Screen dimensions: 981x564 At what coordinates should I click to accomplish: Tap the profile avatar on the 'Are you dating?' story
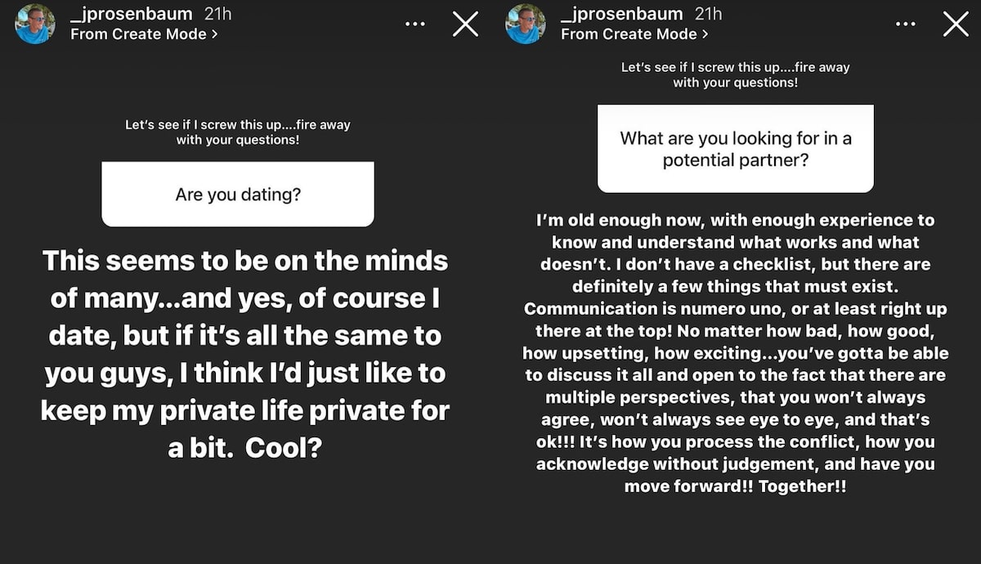35,24
